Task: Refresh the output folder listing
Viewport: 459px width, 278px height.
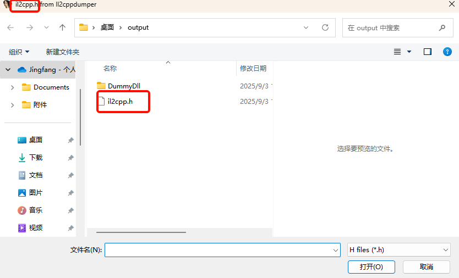Action: 325,27
